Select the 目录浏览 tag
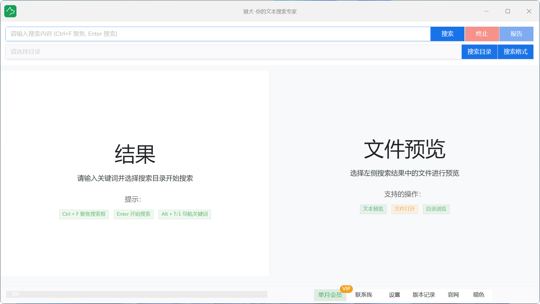This screenshot has width=540, height=304. [x=436, y=209]
